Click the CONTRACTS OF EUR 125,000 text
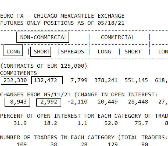The width and height of the screenshot is (168, 146). [x=44, y=66]
